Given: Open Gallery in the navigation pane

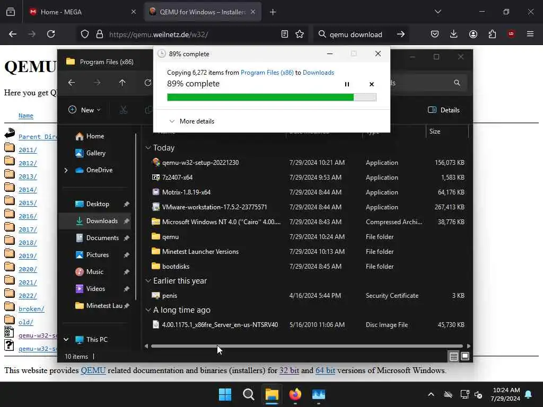Looking at the screenshot, I should (91, 153).
